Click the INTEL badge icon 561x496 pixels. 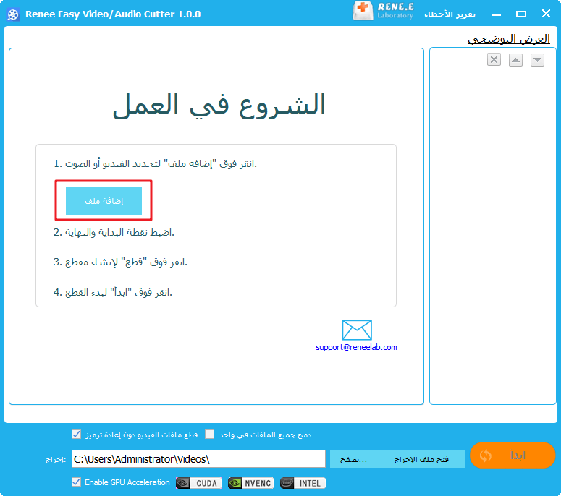click(x=303, y=483)
